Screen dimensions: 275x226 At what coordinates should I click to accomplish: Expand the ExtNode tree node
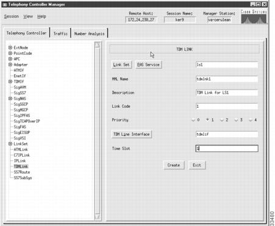[10, 48]
